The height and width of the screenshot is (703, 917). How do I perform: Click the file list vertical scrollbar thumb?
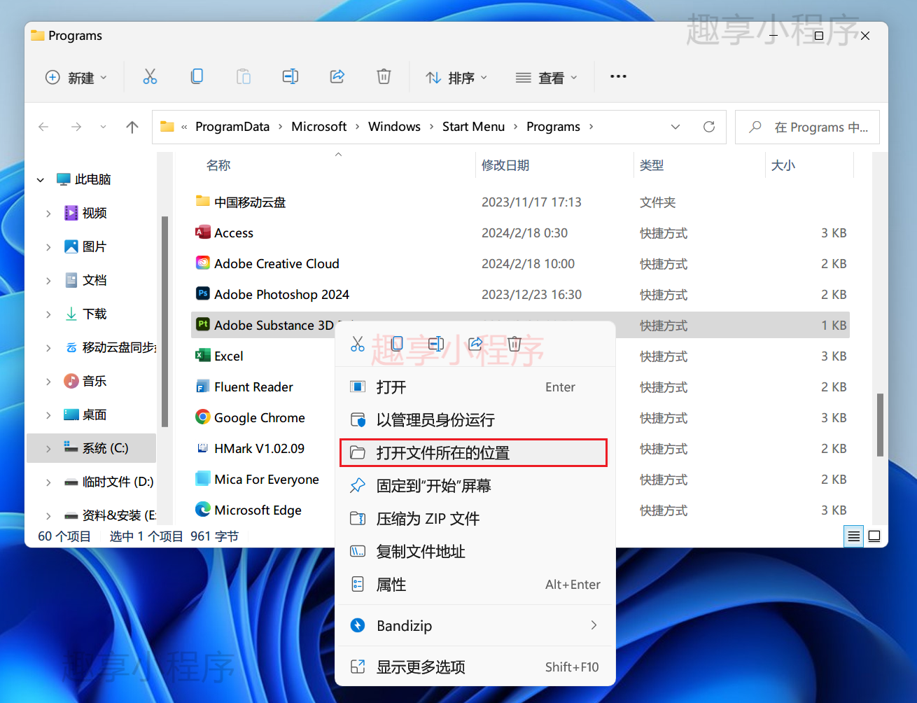(x=880, y=425)
